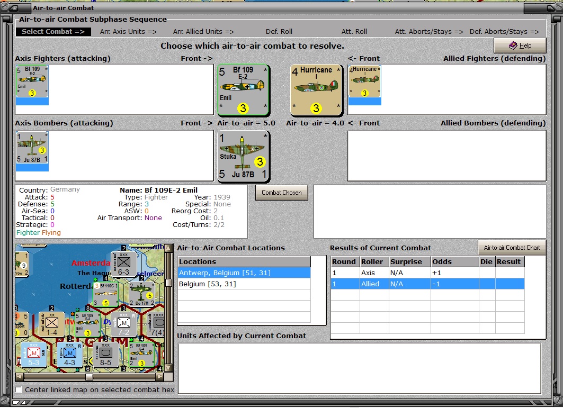Click the map's horizontal scrollbar right arrow

[160, 377]
